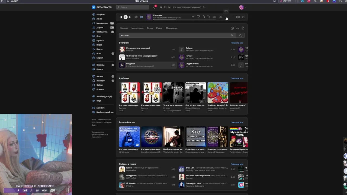Show all tracks via Показать все link
The height and width of the screenshot is (195, 347).
237,43
